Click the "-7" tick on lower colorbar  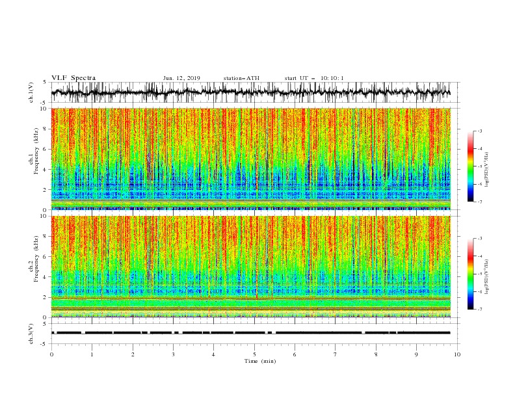coord(479,309)
